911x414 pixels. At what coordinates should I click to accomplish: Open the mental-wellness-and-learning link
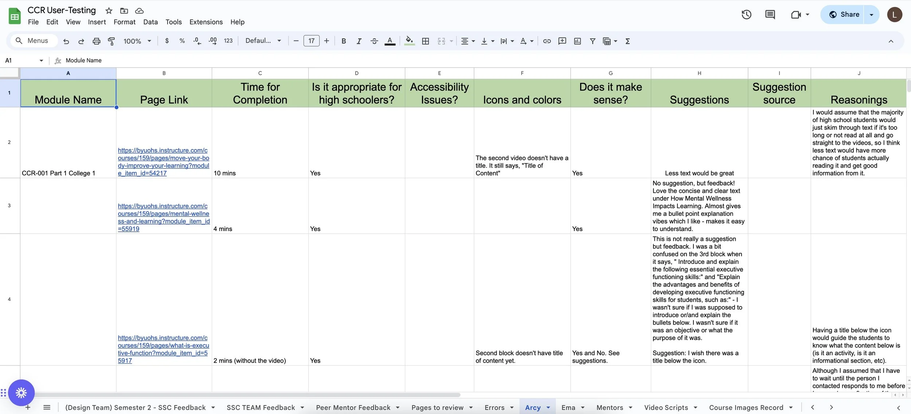tap(164, 218)
